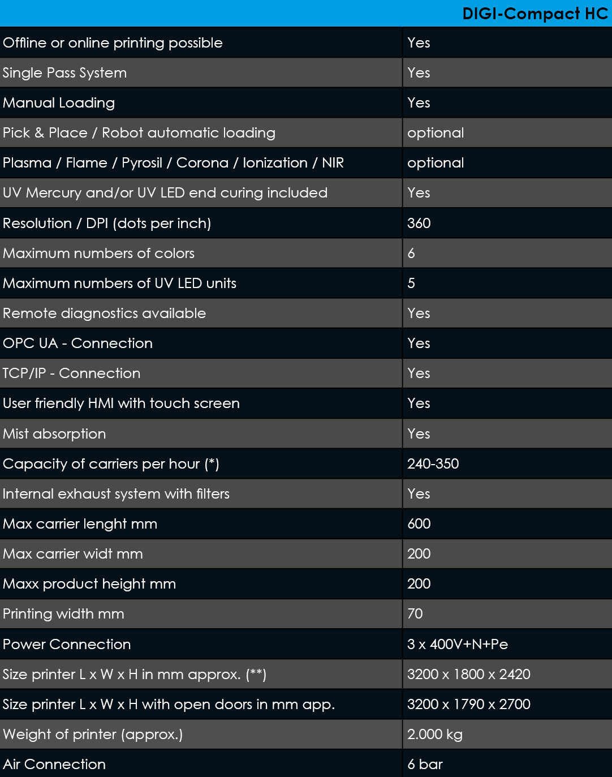Image resolution: width=612 pixels, height=777 pixels.
Task: Click the 'Single Pass System' label
Action: [64, 73]
